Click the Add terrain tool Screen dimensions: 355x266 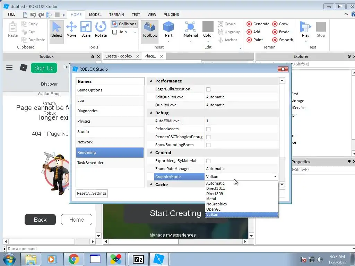[253, 32]
